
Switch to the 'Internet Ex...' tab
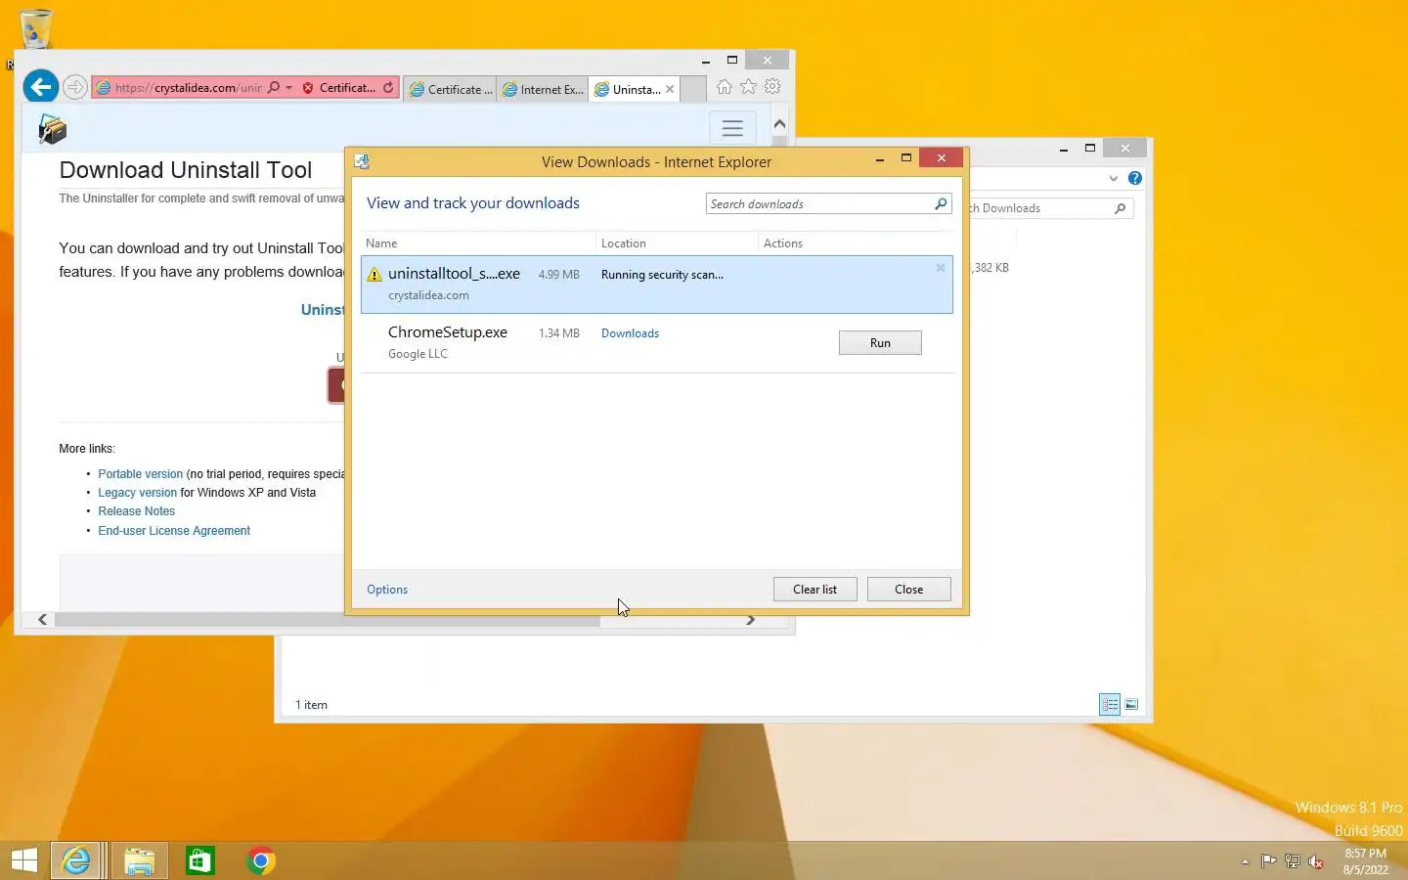543,89
